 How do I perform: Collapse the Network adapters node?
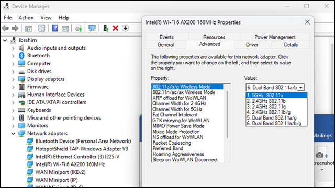click(x=13, y=134)
